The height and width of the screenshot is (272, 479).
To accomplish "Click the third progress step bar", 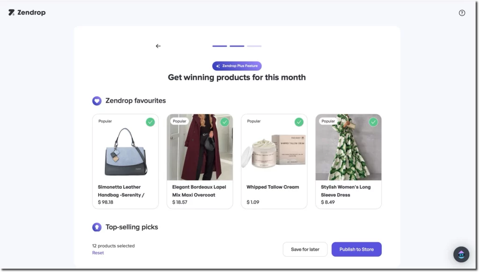I will 254,46.
